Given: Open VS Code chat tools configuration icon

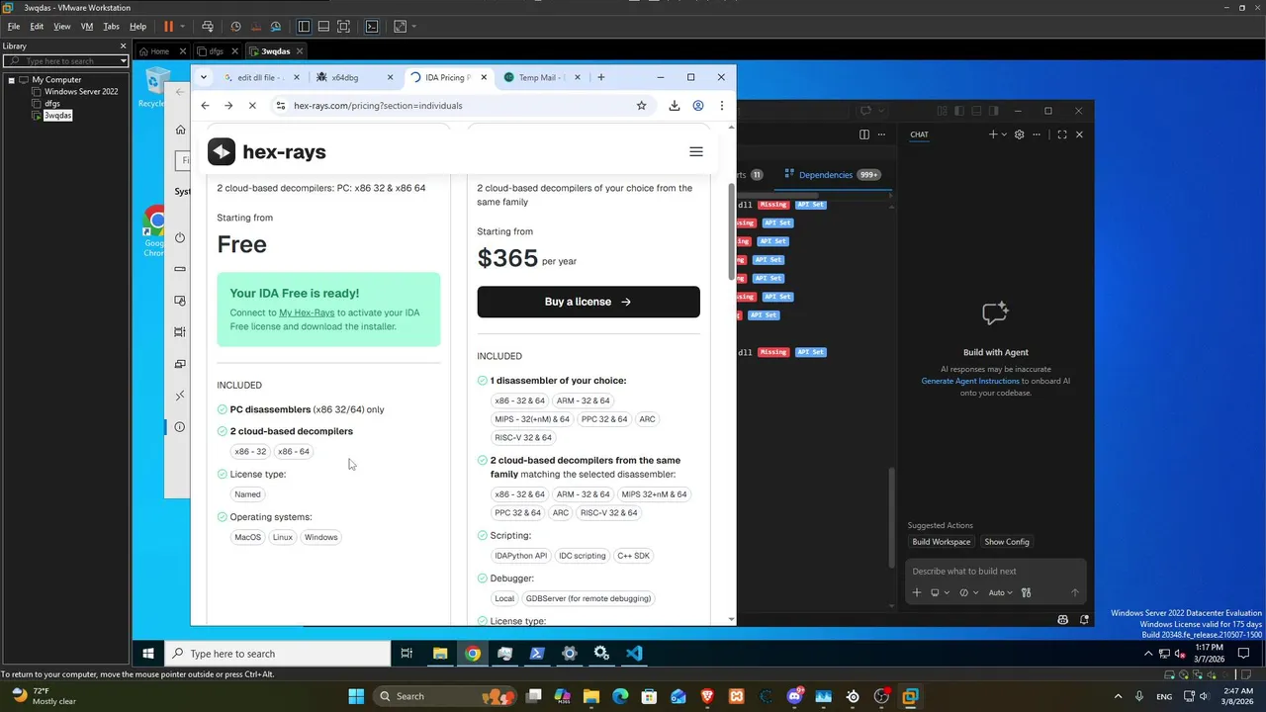Looking at the screenshot, I should [x=1026, y=592].
